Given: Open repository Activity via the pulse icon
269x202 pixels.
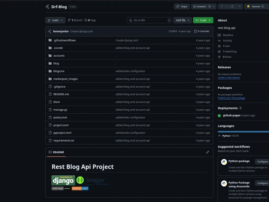Looking at the screenshot, I should click(x=220, y=41).
